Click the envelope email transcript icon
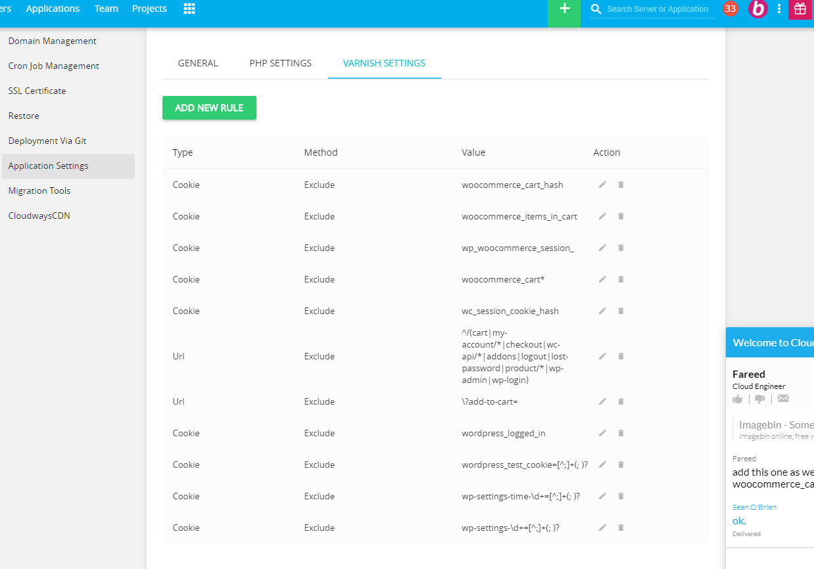The image size is (814, 569). click(783, 399)
